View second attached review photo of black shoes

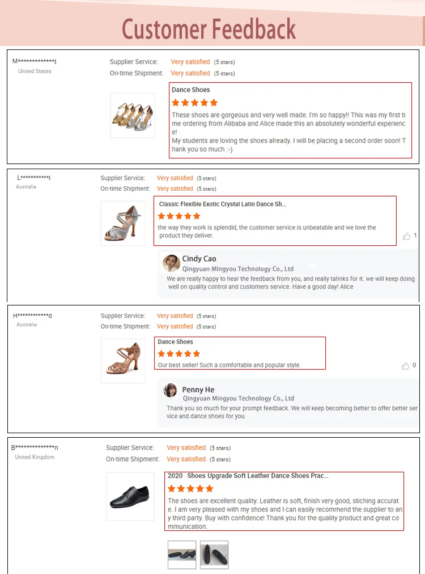click(214, 555)
